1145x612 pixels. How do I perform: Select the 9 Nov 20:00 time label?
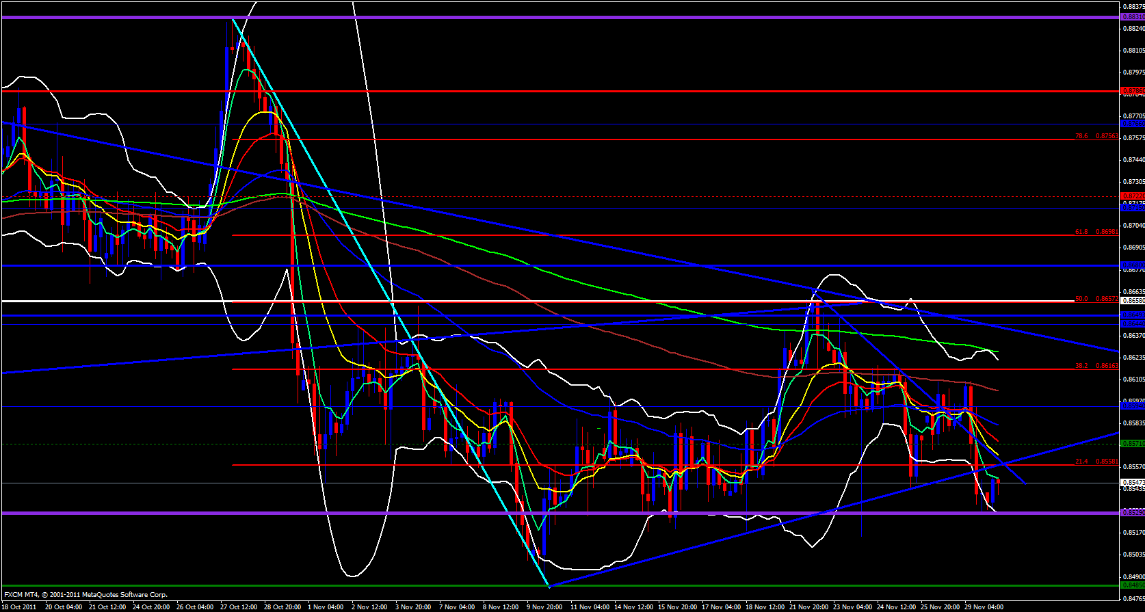tap(544, 607)
